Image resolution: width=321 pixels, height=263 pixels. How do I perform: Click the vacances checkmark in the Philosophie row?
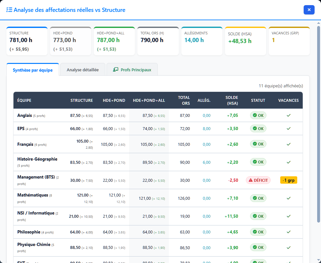coord(289,232)
